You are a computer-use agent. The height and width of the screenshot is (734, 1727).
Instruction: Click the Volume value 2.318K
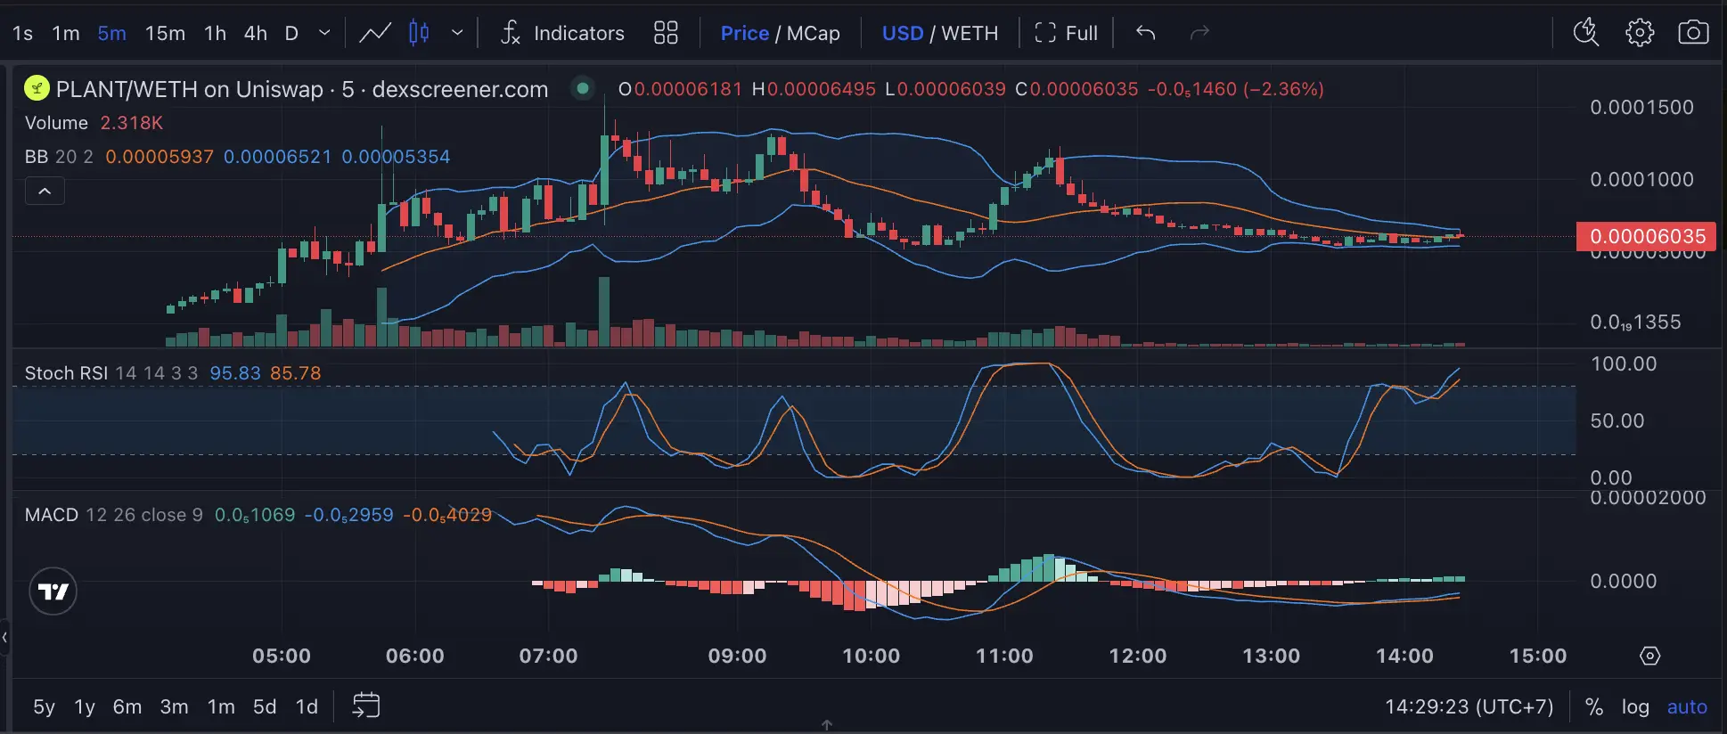(131, 123)
